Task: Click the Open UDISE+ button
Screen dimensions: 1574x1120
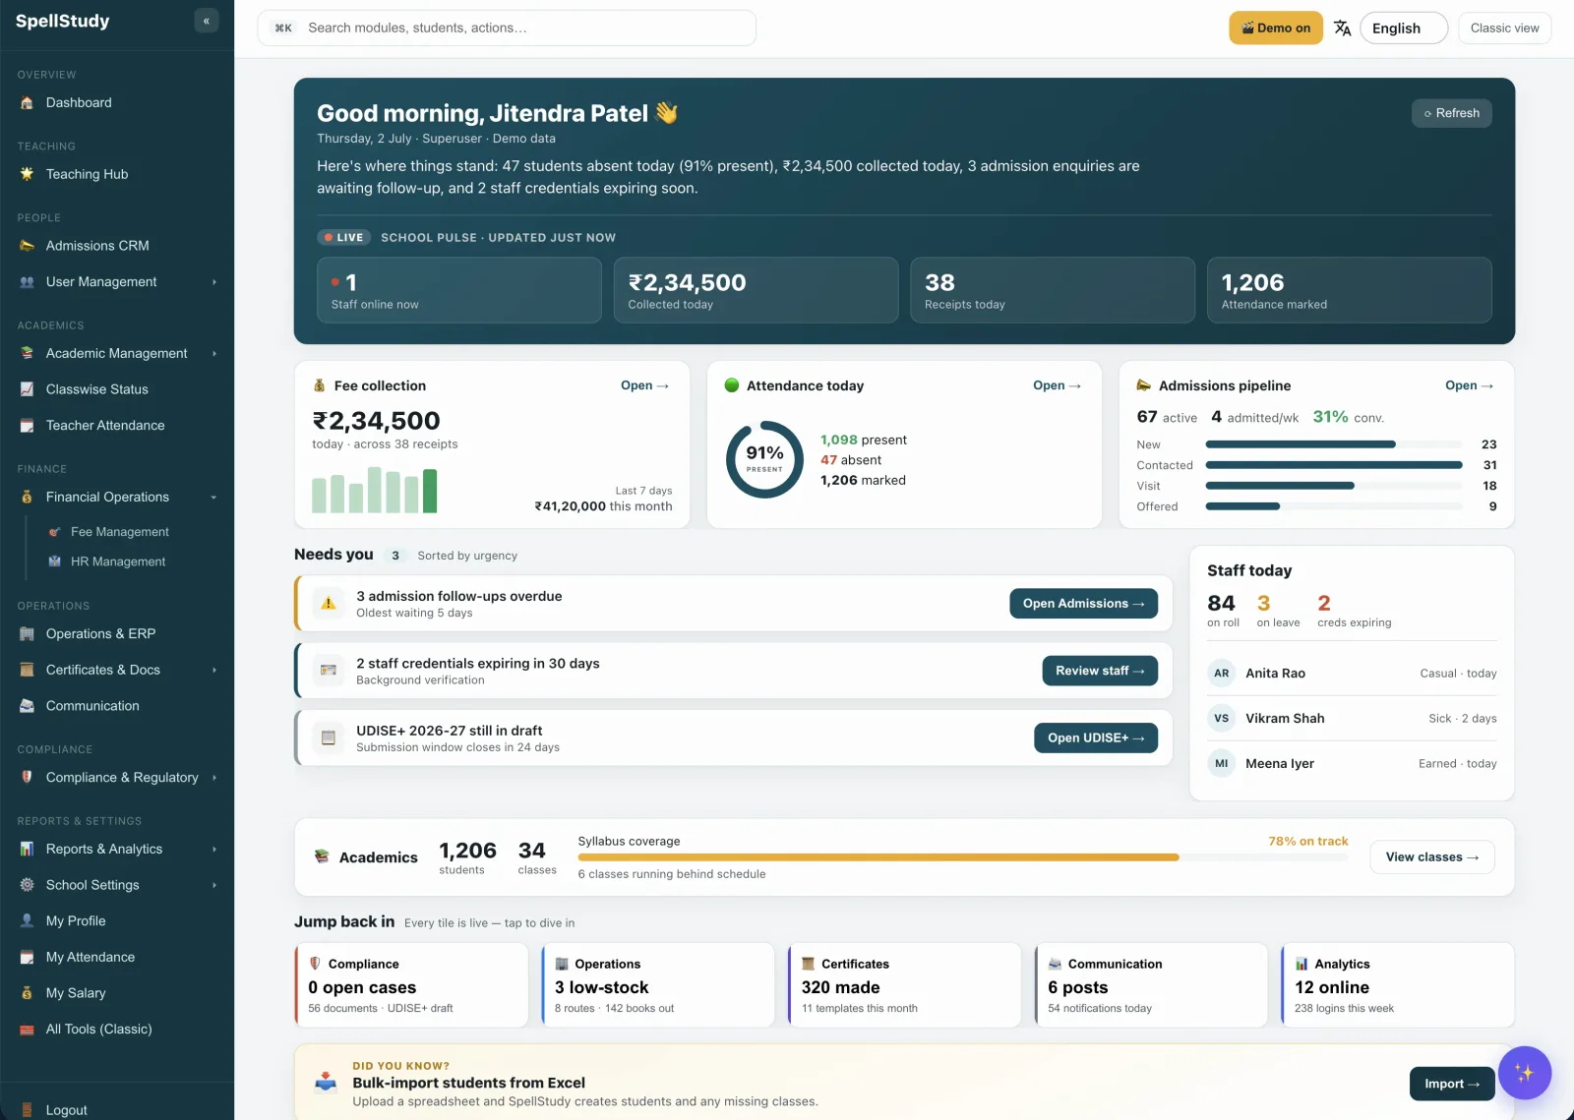Action: point(1095,737)
